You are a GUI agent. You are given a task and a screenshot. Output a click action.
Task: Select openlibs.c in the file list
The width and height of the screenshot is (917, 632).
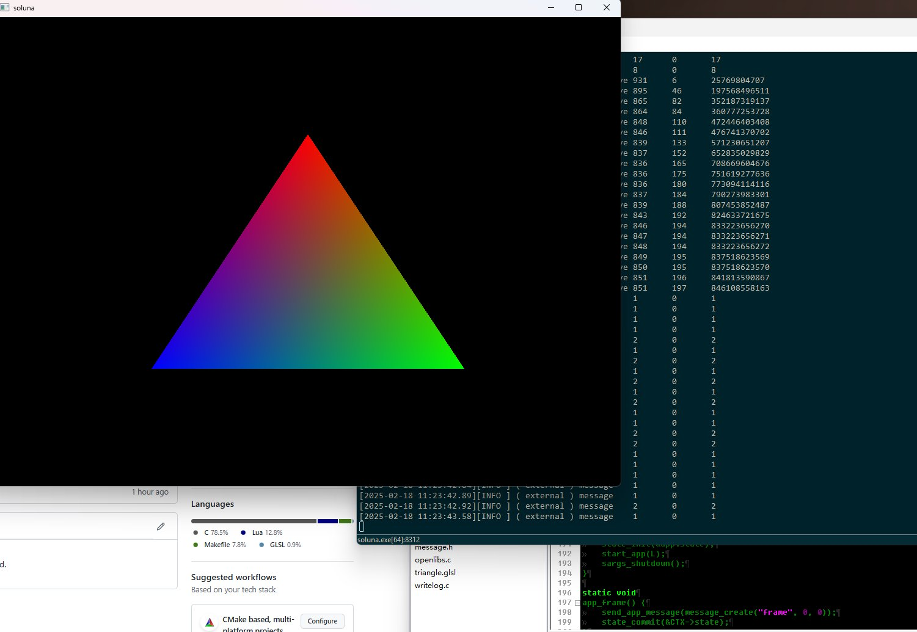(x=433, y=560)
